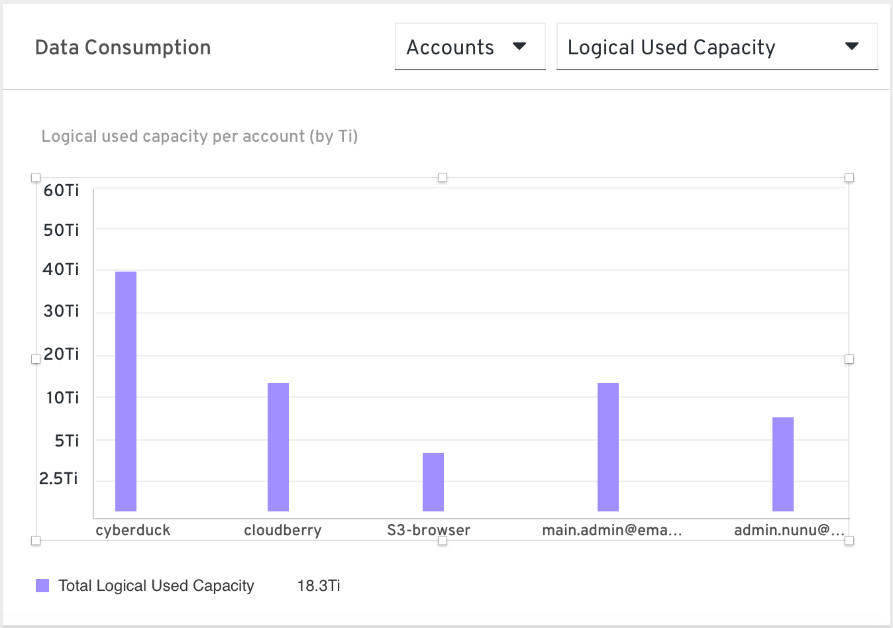Click the 50Ti y-axis label
This screenshot has height=628, width=893.
pyautogui.click(x=61, y=230)
